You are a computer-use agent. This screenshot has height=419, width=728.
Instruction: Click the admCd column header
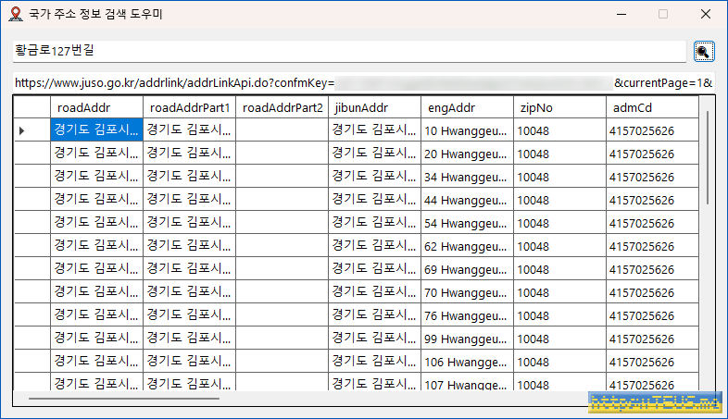(652, 107)
